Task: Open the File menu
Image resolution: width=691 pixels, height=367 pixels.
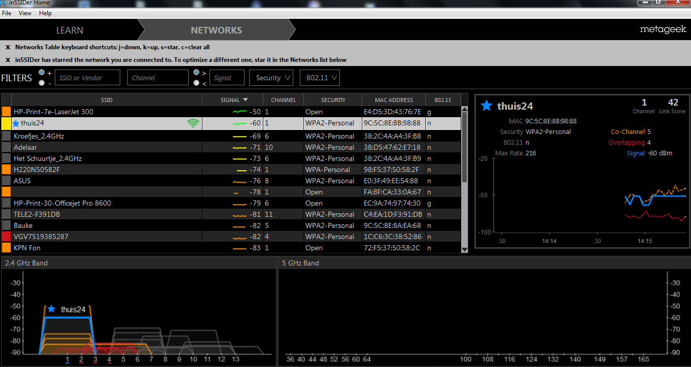Action: tap(7, 13)
